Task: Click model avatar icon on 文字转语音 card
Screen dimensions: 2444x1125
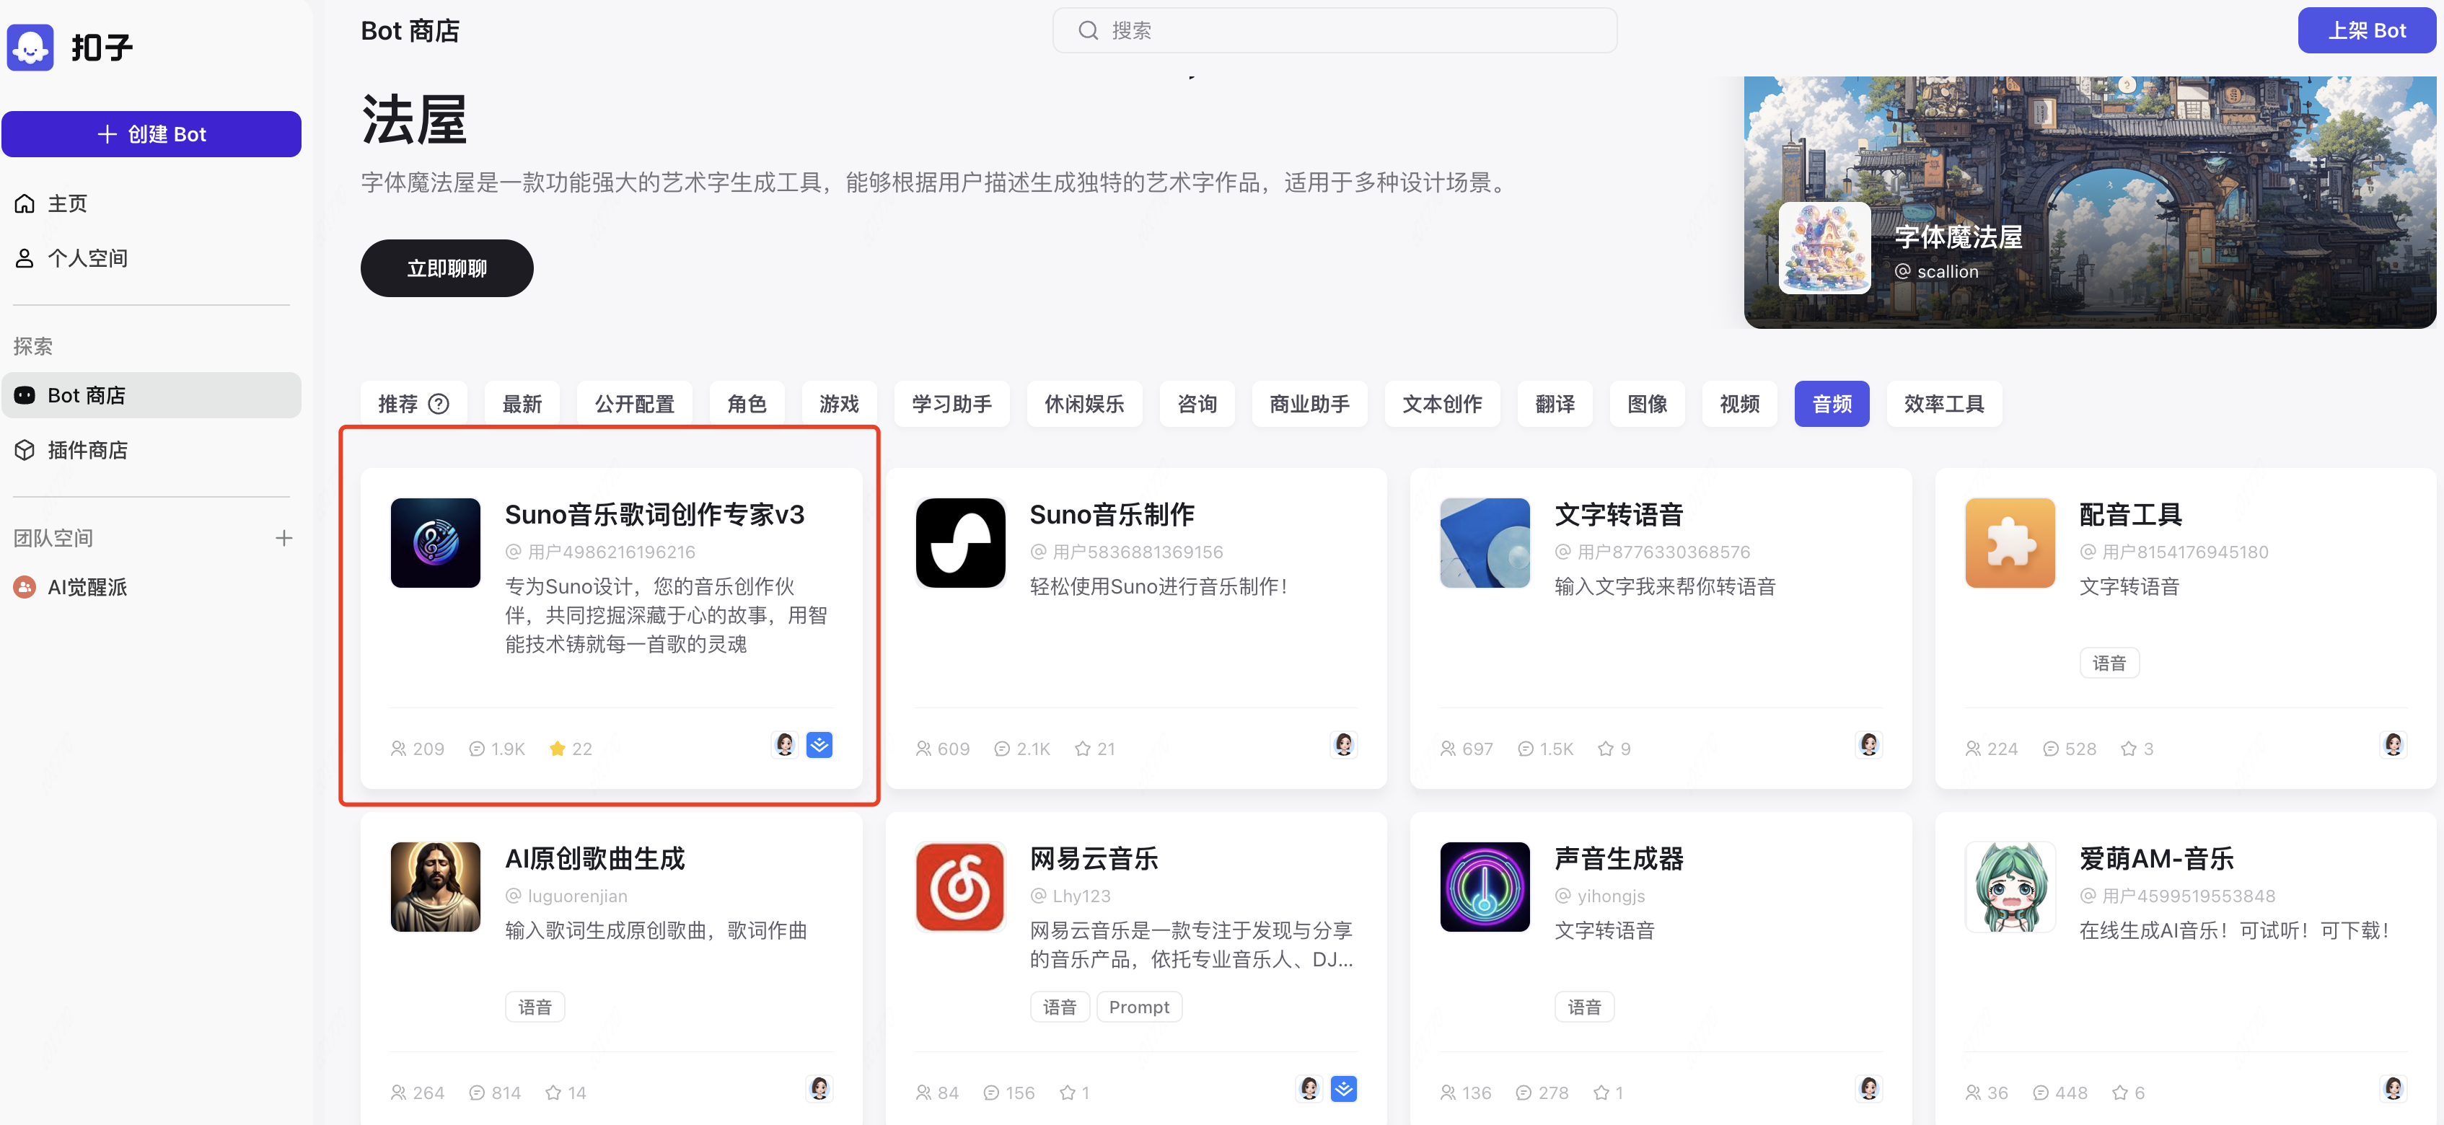Action: [1869, 745]
